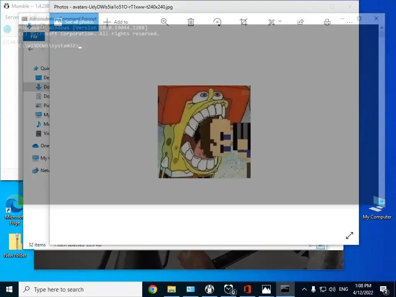Viewport: 396px width, 297px height.
Task: Select Videos in File Explorer sidebar
Action: click(x=43, y=133)
